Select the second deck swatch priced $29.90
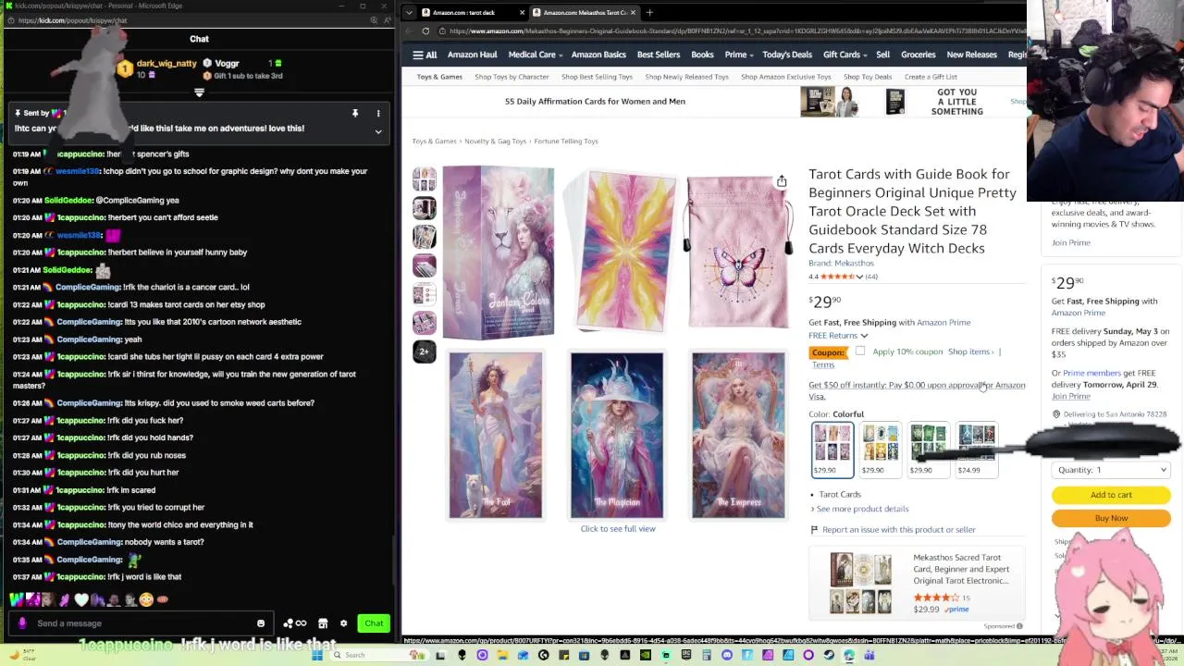This screenshot has height=666, width=1184. point(880,450)
